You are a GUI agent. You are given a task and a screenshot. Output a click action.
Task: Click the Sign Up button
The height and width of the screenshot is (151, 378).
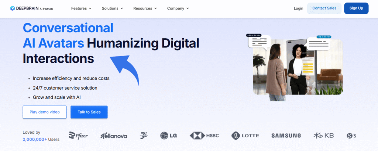pyautogui.click(x=356, y=8)
